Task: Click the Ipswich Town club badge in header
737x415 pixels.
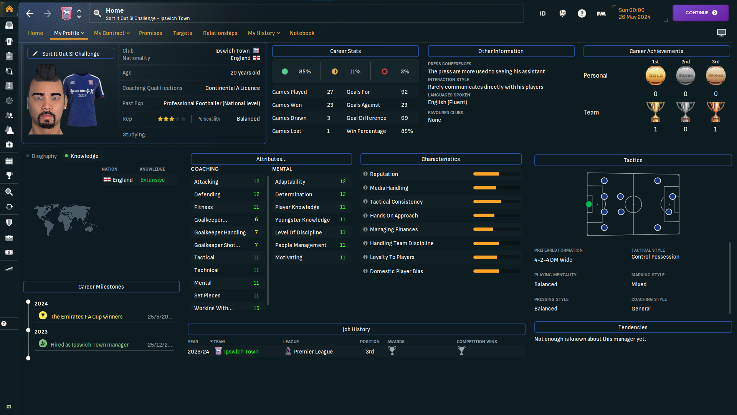Action: pos(66,14)
